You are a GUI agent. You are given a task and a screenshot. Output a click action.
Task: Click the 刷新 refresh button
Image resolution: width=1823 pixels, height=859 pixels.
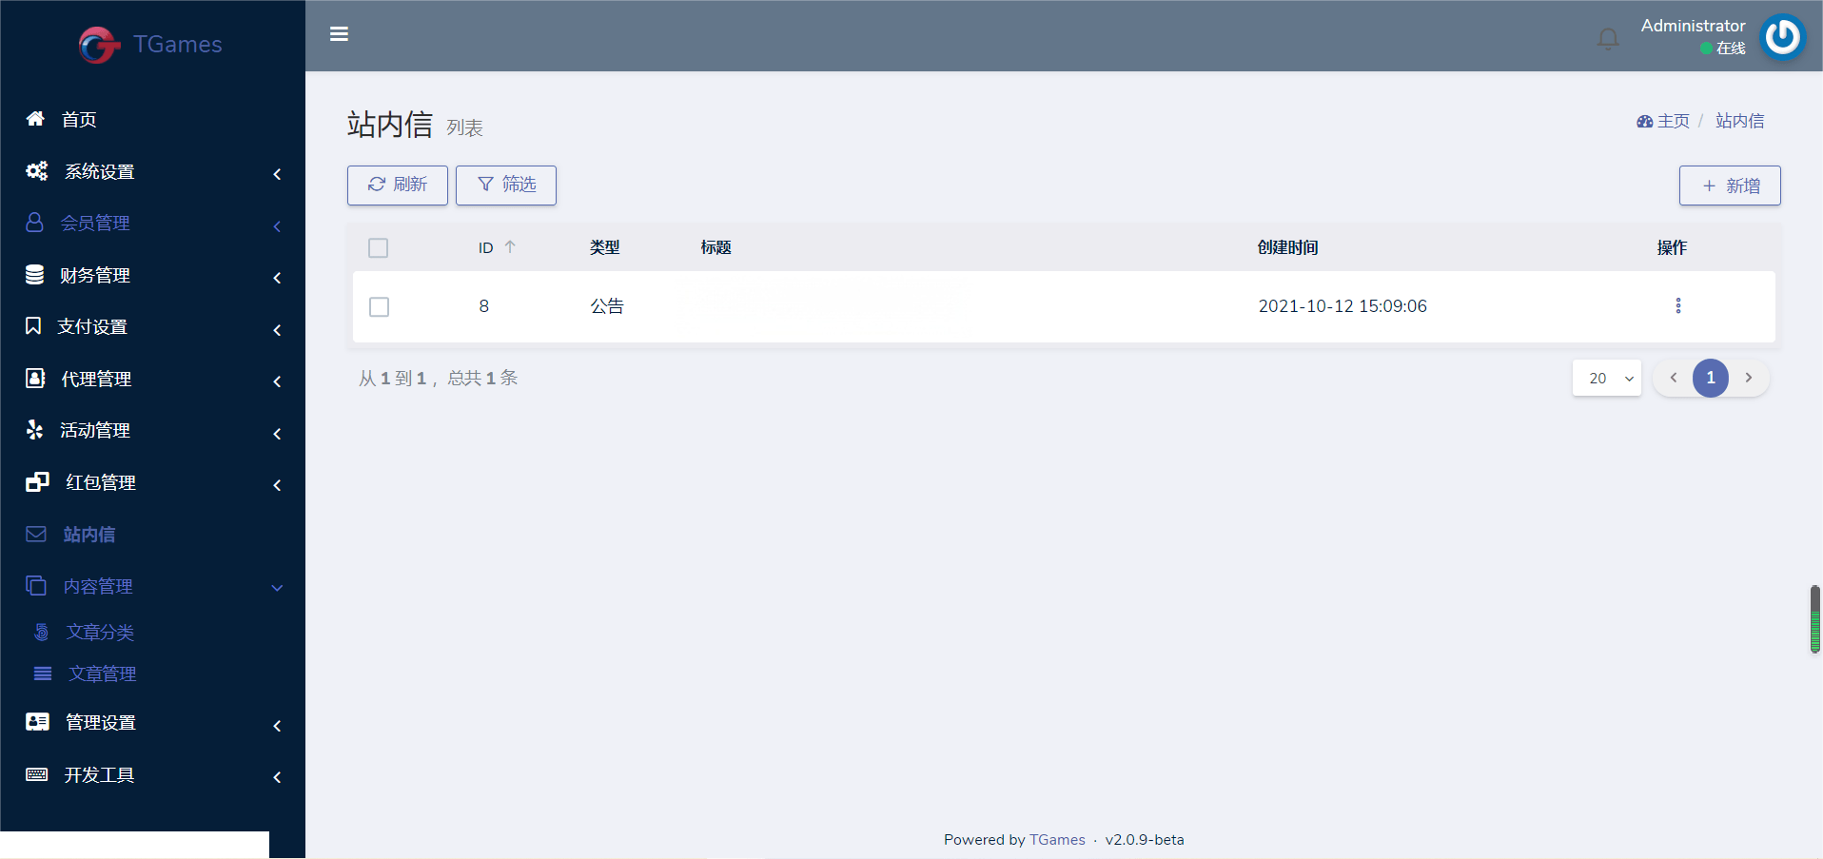pos(397,185)
